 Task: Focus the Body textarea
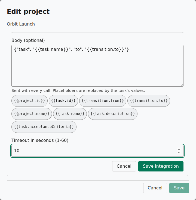coord(97,66)
